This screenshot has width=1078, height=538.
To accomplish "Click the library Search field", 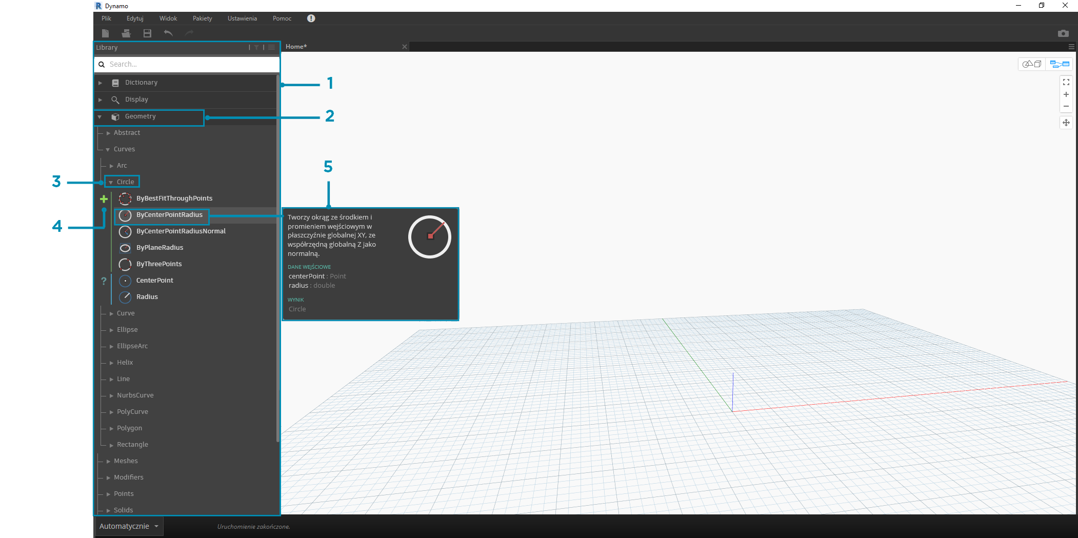I will 187,65.
